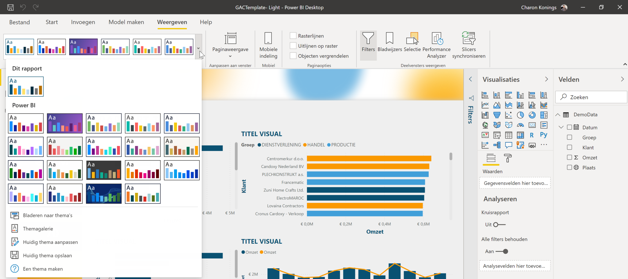Click the Save icon in title bar
Viewport: 628px width, 279px height.
point(10,7)
